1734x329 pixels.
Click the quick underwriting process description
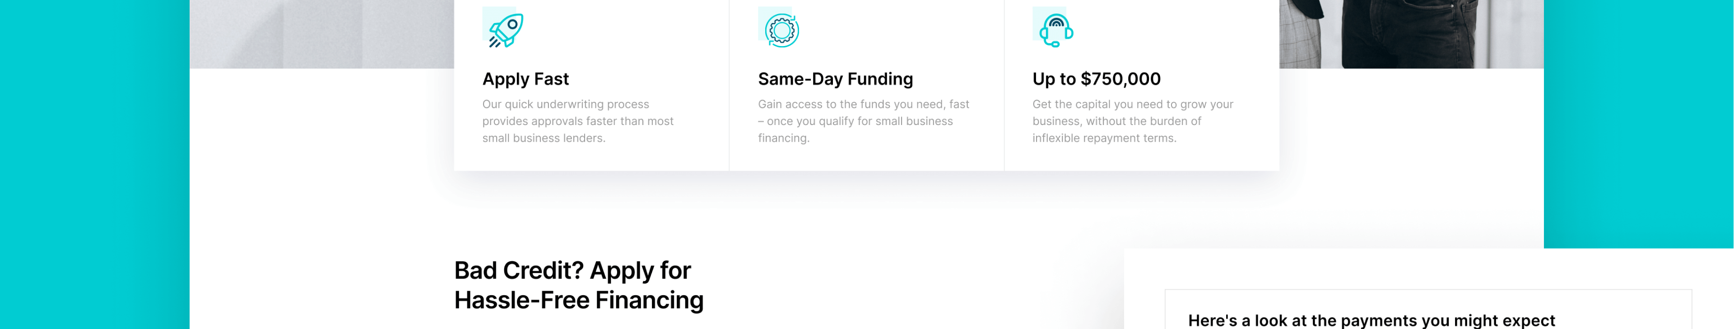pos(577,121)
